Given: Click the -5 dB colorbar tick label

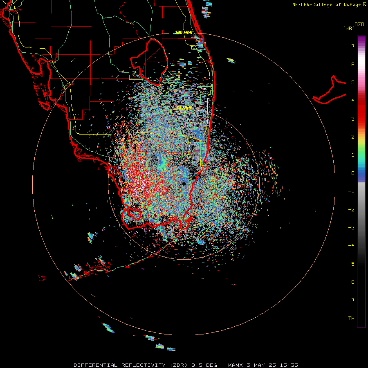Looking at the screenshot, I should [x=351, y=264].
